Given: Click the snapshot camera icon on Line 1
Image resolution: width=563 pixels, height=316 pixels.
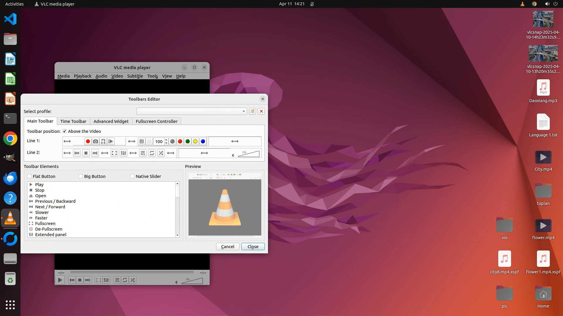Looking at the screenshot, I should [x=96, y=141].
